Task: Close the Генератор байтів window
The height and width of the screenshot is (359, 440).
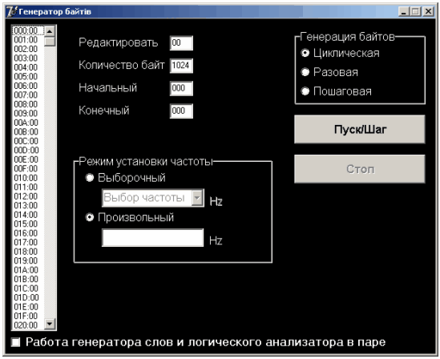Action: click(428, 11)
